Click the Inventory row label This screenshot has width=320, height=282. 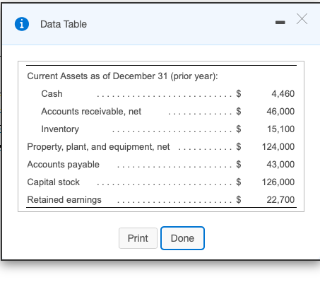(x=60, y=129)
